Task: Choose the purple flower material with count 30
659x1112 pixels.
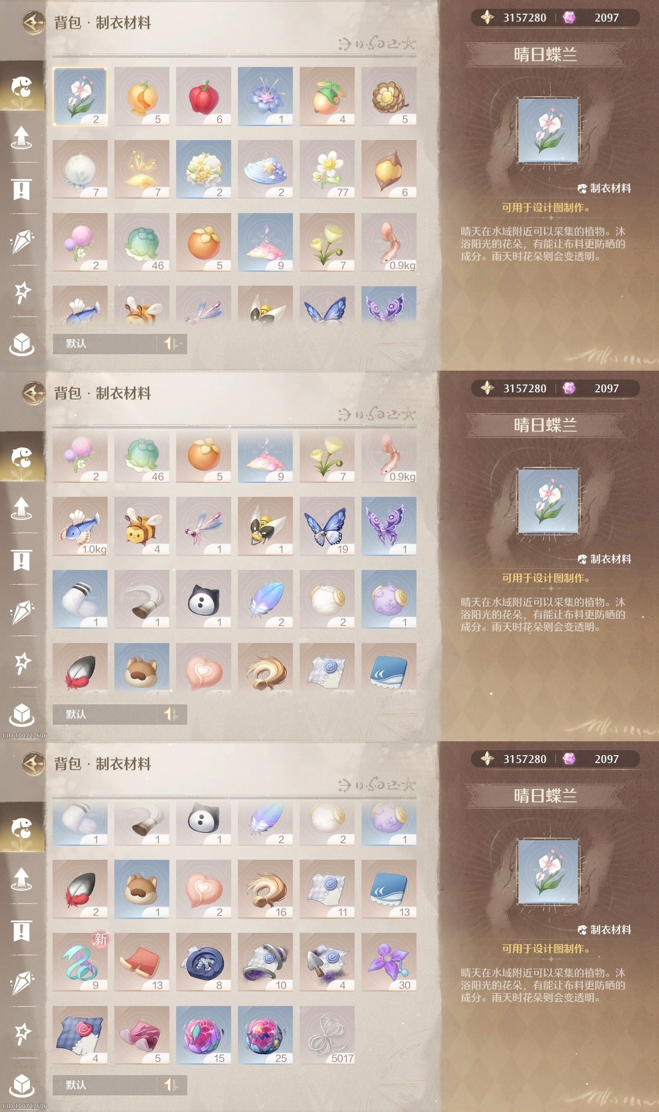Action: [389, 962]
